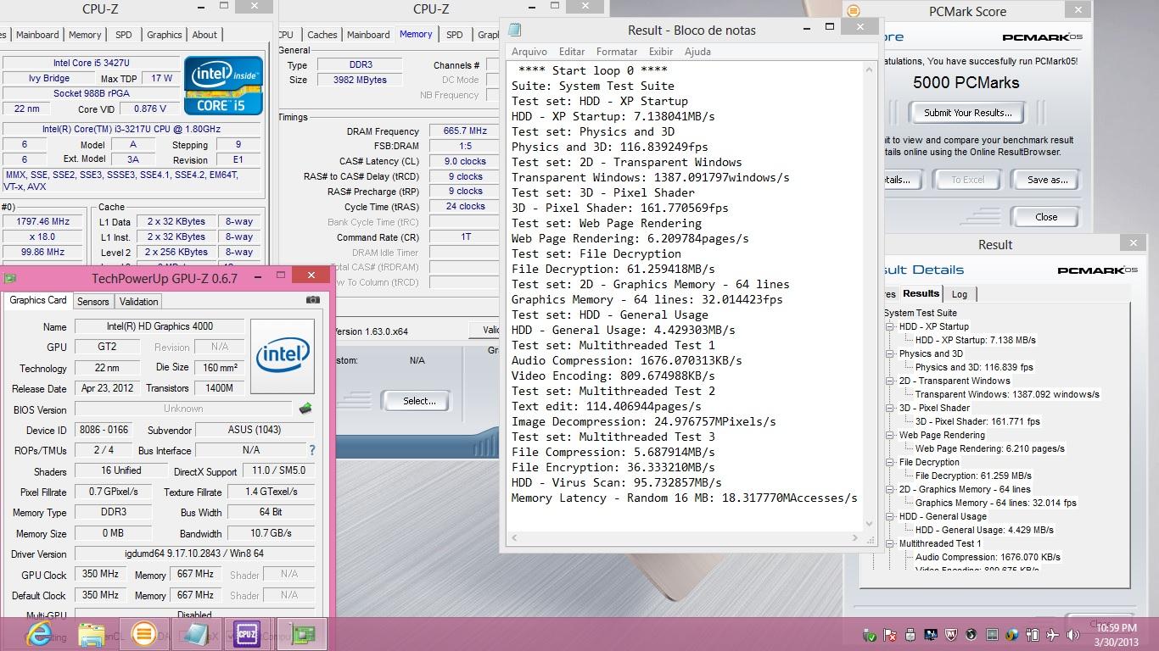Select the Physics and 3D: 116.839 fps result
1159x651 pixels.
click(974, 367)
